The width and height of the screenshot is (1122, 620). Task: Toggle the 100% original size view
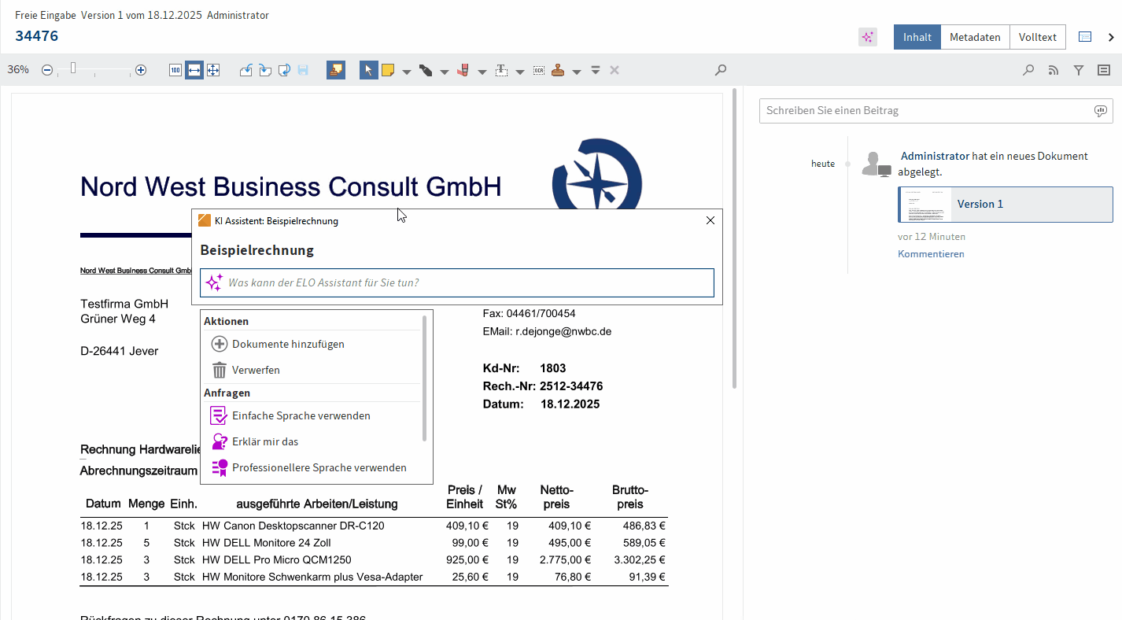click(175, 70)
